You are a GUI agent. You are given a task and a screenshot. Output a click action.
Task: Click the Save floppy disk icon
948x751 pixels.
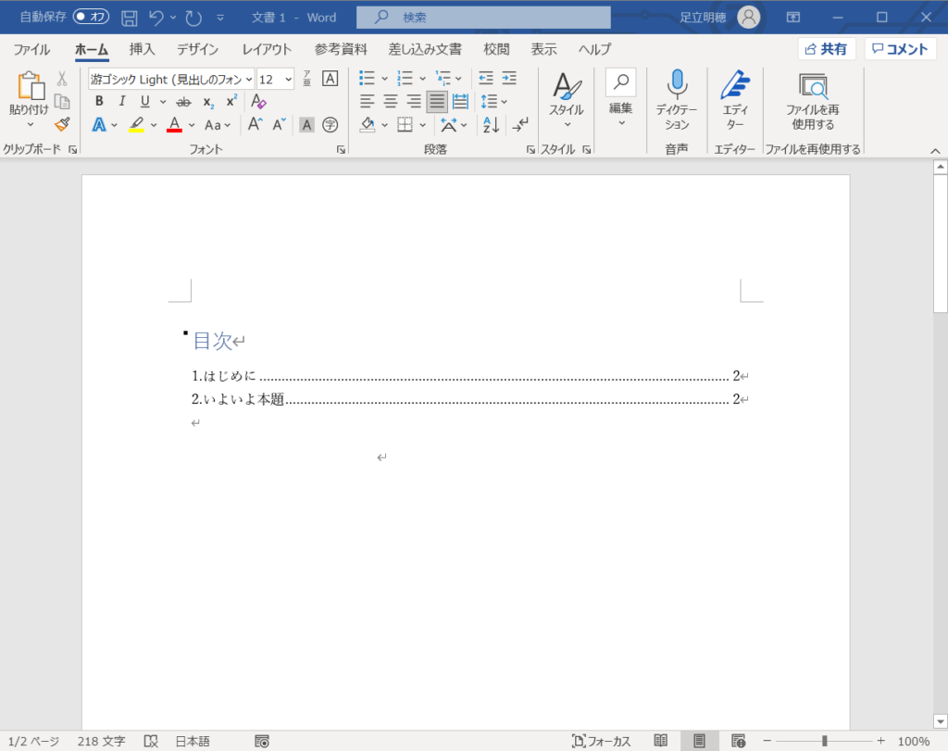[x=130, y=18]
